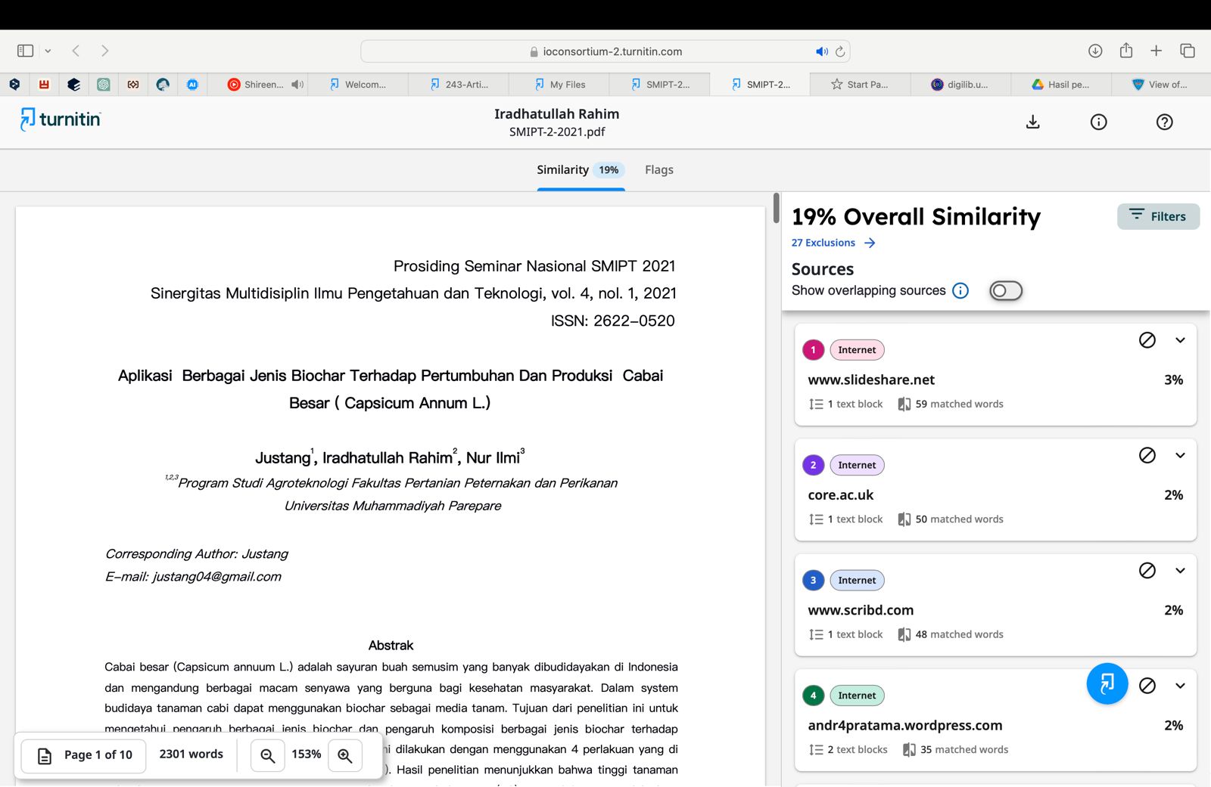Image resolution: width=1211 pixels, height=787 pixels.
Task: Toggle Show overlapping sources switch
Action: coord(1006,290)
